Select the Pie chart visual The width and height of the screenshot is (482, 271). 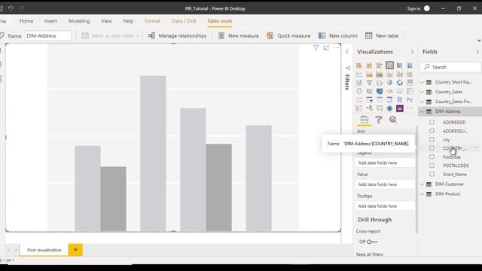point(389,83)
